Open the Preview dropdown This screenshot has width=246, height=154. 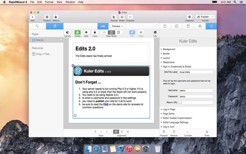click(x=117, y=26)
